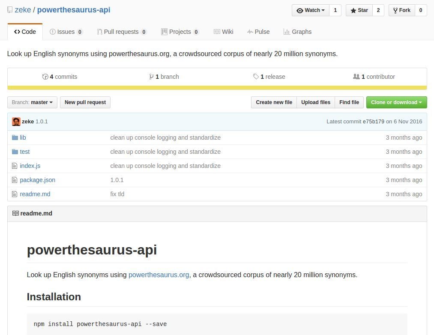View the watchers count of 1

(x=335, y=10)
